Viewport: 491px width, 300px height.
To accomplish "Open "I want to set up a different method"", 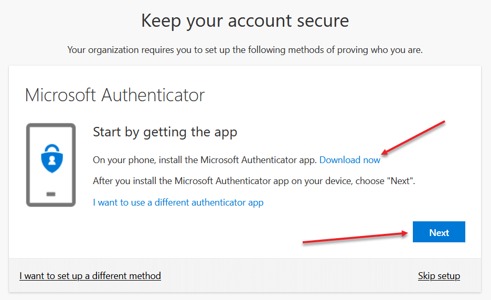I will [90, 276].
